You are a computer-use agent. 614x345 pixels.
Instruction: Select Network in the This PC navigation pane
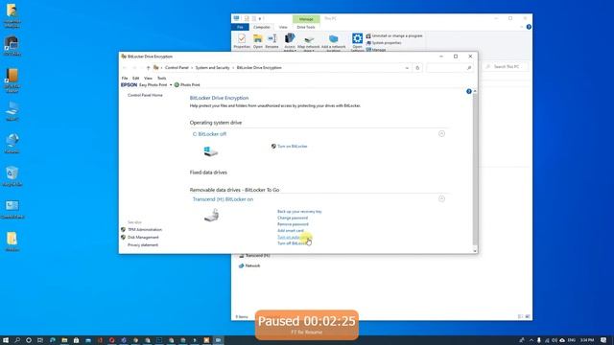249,265
